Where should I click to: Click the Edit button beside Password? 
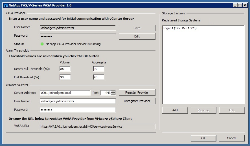point(137,36)
